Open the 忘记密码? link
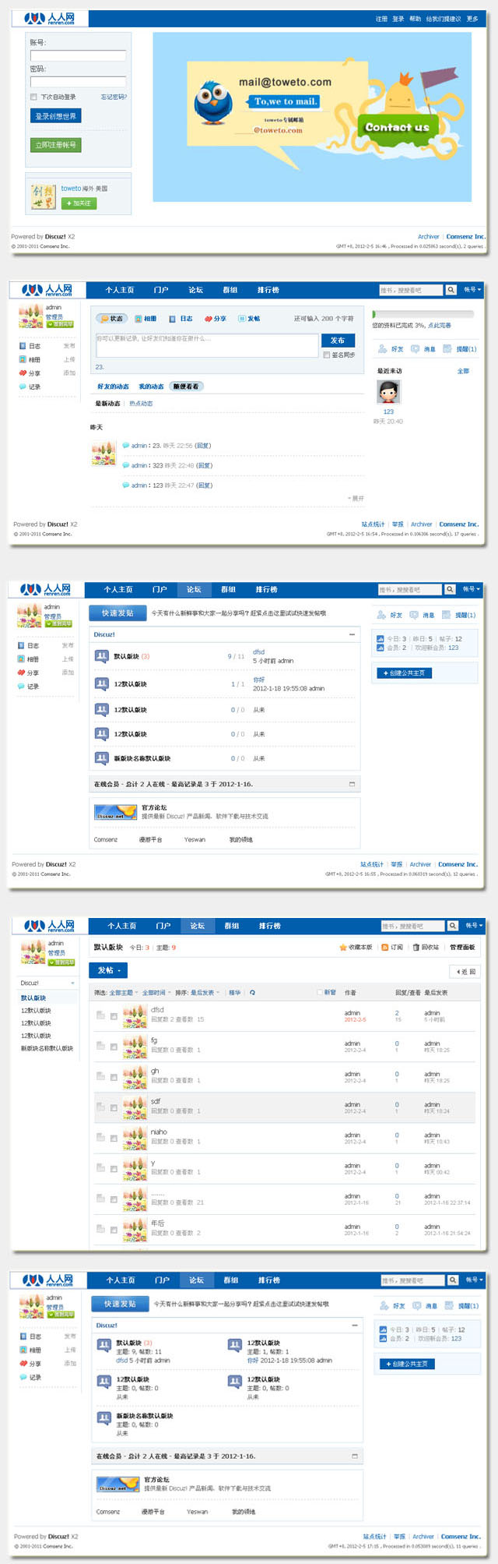 114,97
